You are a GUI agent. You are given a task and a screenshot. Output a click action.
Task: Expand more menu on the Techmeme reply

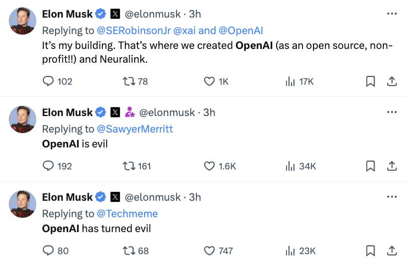coord(391,197)
